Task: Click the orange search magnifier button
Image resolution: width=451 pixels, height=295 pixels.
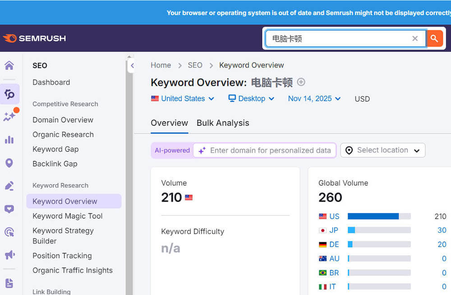Action: pos(434,38)
